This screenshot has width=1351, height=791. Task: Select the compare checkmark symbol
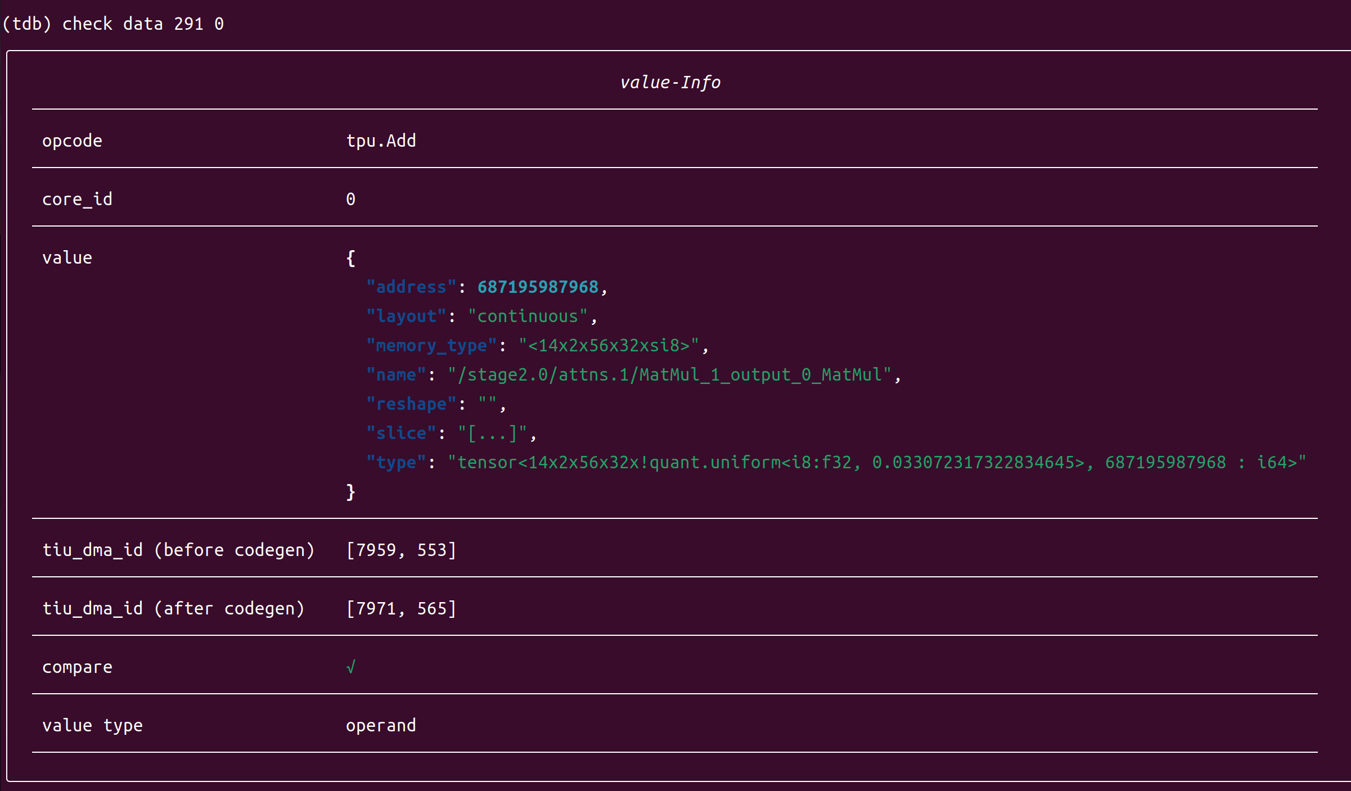(x=350, y=667)
